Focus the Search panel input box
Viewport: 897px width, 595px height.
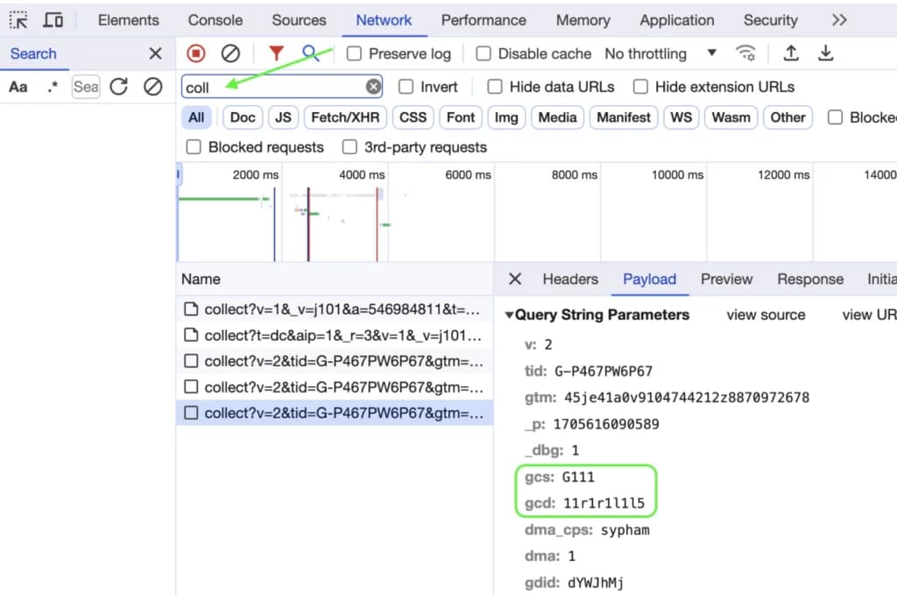click(86, 87)
